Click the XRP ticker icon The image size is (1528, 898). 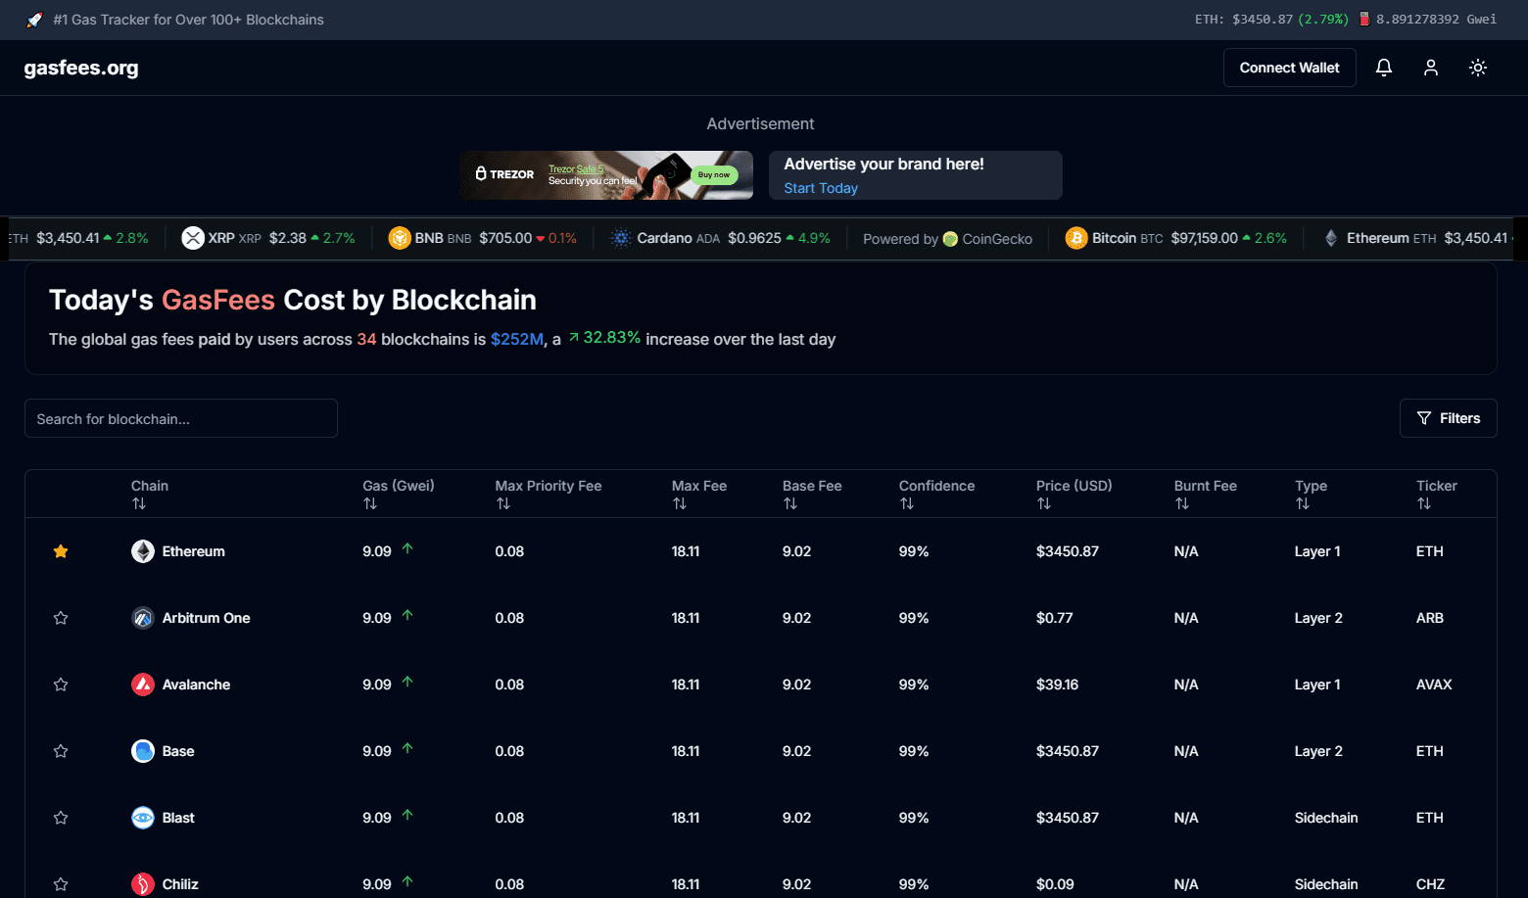193,238
